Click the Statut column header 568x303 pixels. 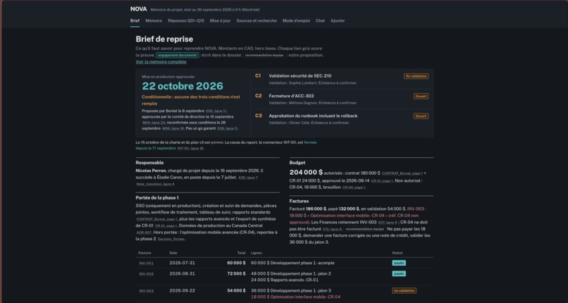pos(397,253)
